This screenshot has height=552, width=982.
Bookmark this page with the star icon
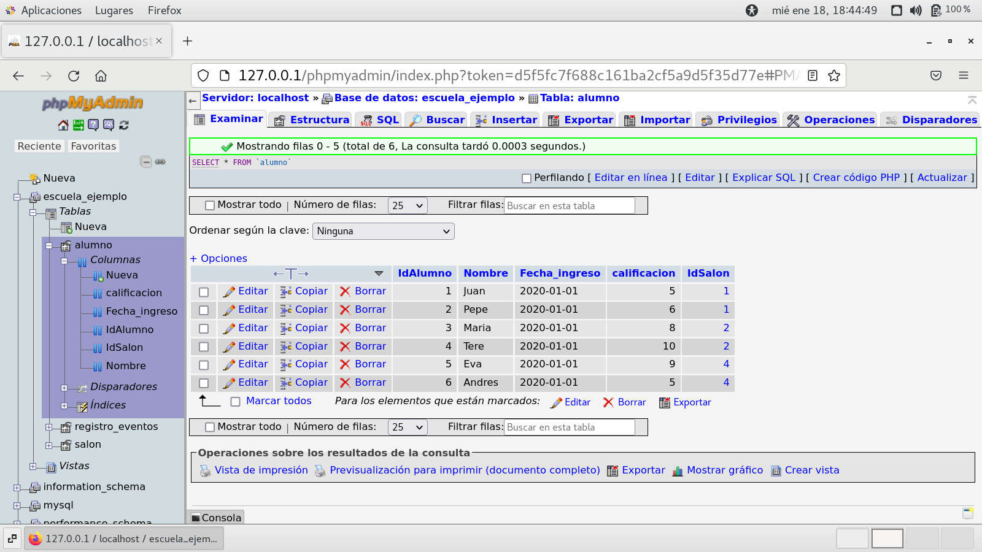(x=833, y=75)
